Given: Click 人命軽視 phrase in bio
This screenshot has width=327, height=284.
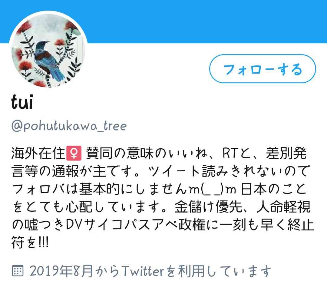Looking at the screenshot, I should tap(284, 207).
